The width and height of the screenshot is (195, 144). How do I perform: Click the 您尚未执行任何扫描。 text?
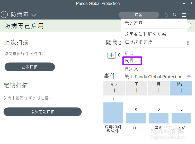click(x=24, y=54)
